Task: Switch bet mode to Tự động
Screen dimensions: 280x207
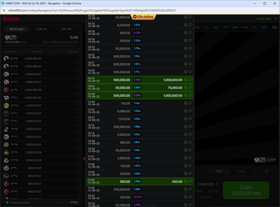Action: coord(241,171)
